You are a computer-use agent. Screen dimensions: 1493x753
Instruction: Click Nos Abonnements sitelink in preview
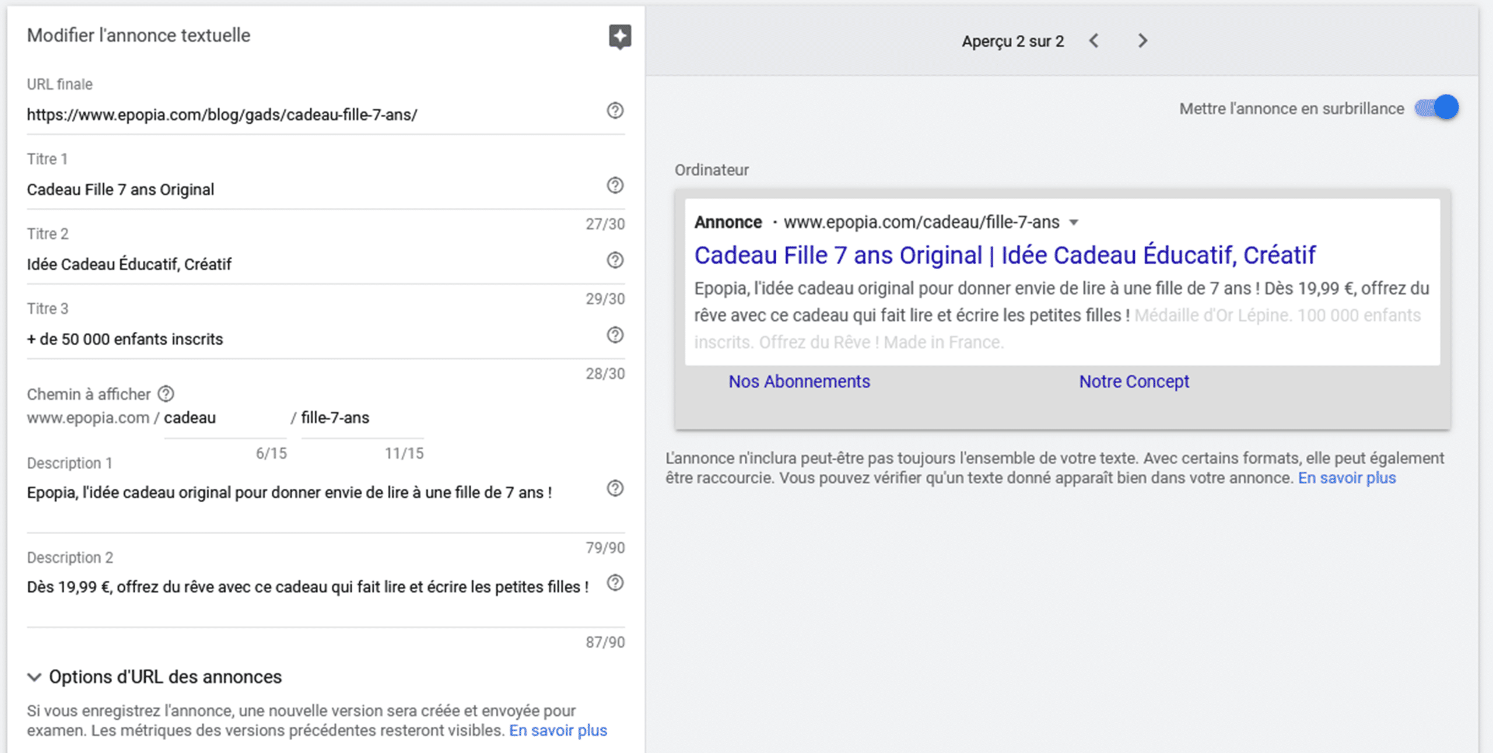(x=799, y=381)
